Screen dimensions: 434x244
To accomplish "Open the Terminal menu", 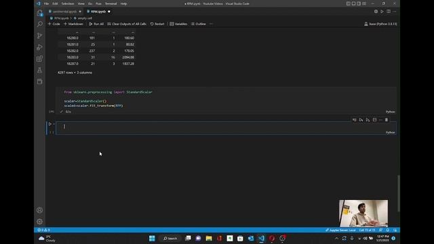I will pos(111,3).
